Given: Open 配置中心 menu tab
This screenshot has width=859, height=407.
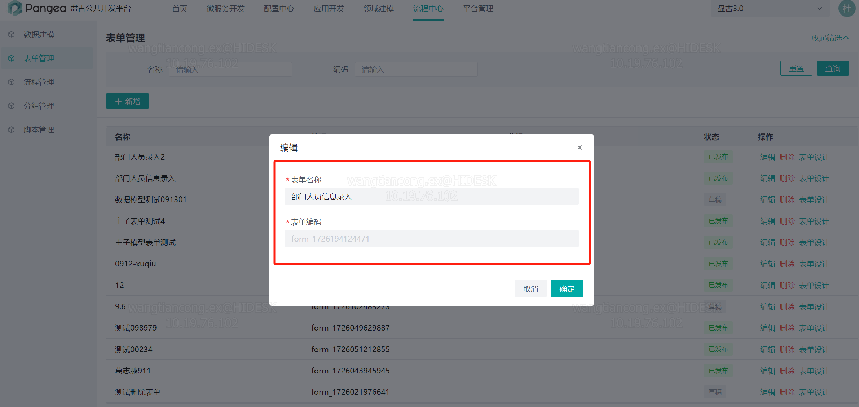Looking at the screenshot, I should pos(279,9).
